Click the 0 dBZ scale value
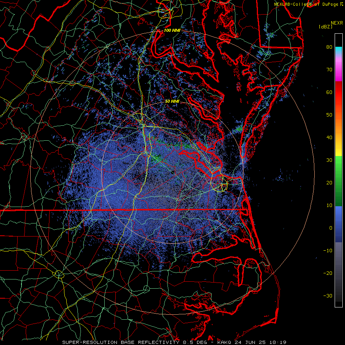The height and width of the screenshot is (345, 345). pyautogui.click(x=331, y=228)
